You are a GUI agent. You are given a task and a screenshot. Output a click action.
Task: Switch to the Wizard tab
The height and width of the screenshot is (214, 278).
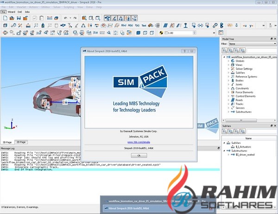[12, 12]
